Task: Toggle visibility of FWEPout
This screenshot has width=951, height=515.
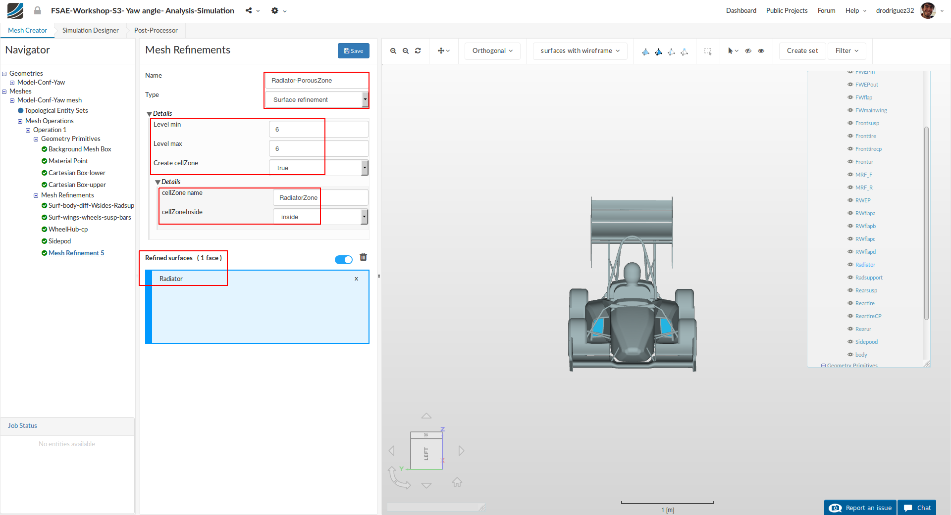Action: tap(850, 85)
